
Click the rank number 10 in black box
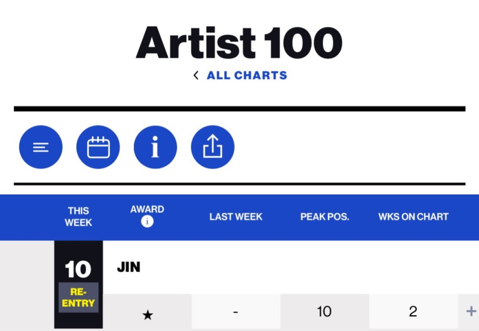pos(78,270)
